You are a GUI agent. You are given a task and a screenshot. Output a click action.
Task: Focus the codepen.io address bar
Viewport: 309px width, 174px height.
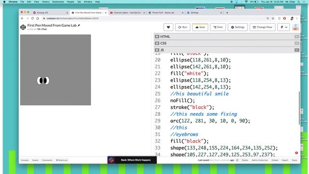(154, 18)
